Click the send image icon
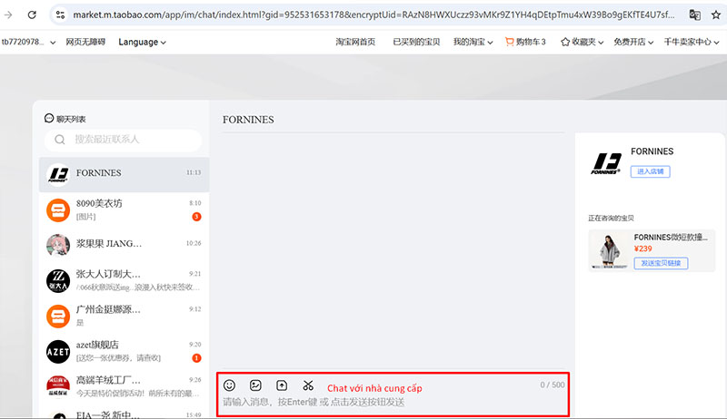Viewport: 727px width, 419px height. click(256, 385)
